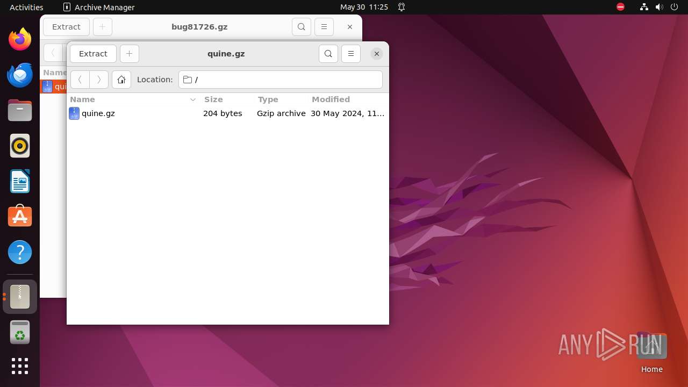This screenshot has width=688, height=387.
Task: Open Home folder desktop icon
Action: (651, 352)
